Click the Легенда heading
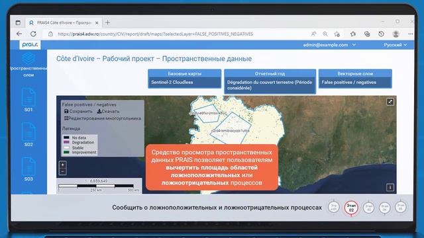424x238 pixels. 71,128
